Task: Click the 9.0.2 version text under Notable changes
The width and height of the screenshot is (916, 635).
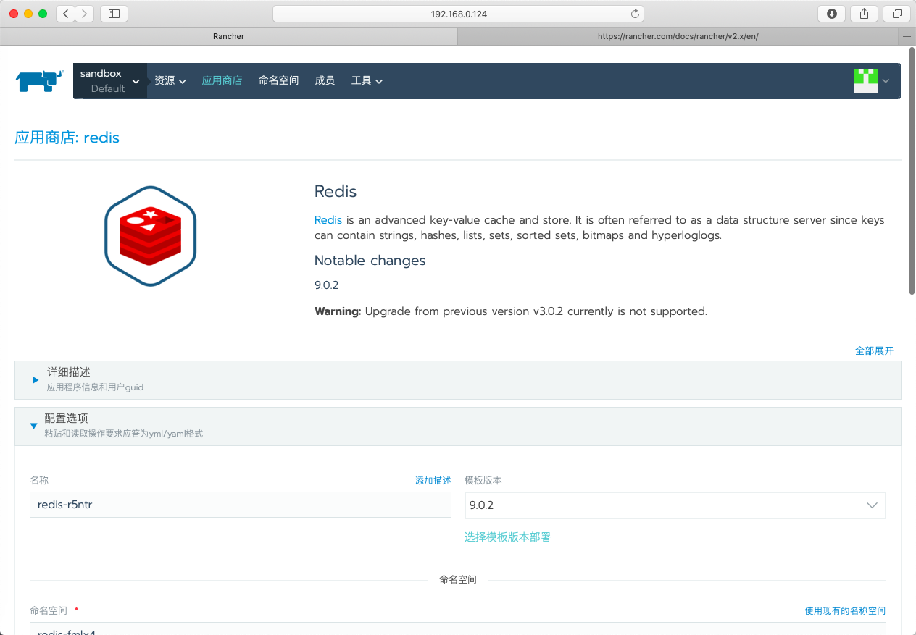Action: tap(326, 285)
